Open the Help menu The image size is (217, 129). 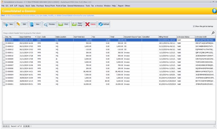(114, 6)
